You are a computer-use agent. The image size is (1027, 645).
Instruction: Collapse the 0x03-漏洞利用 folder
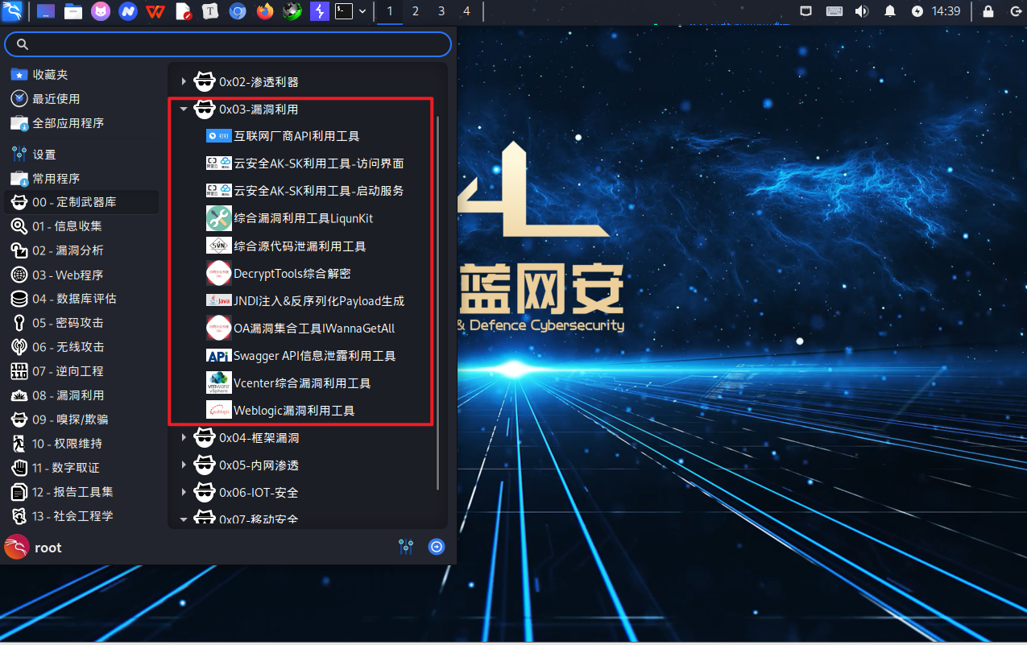click(184, 109)
